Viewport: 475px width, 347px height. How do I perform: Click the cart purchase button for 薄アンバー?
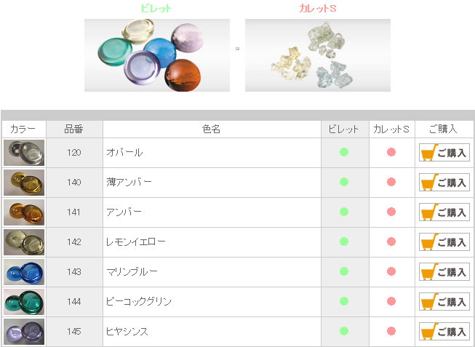[444, 182]
